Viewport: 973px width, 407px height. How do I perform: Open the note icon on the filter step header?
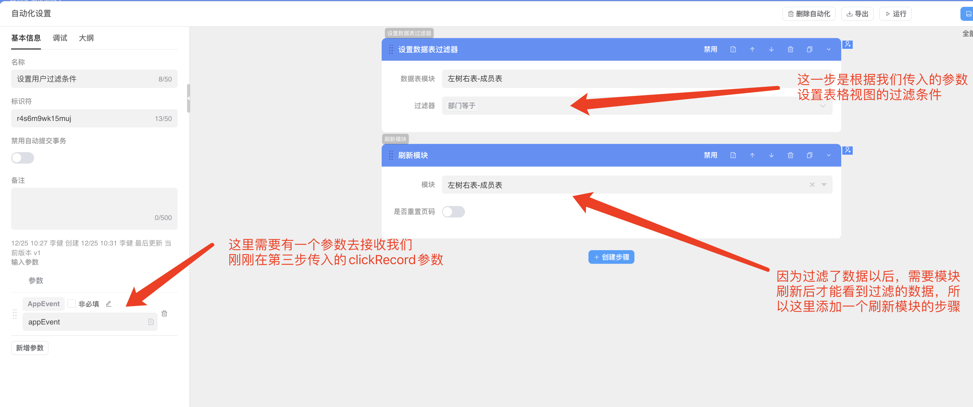click(734, 49)
